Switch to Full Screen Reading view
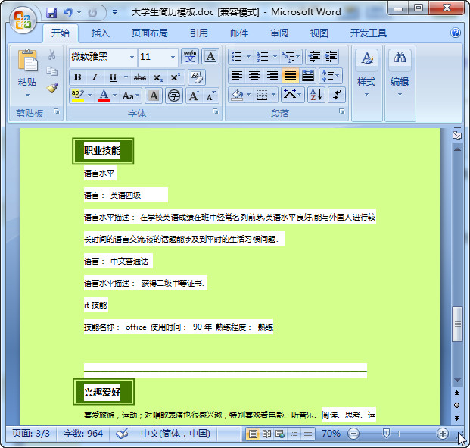 tap(266, 434)
